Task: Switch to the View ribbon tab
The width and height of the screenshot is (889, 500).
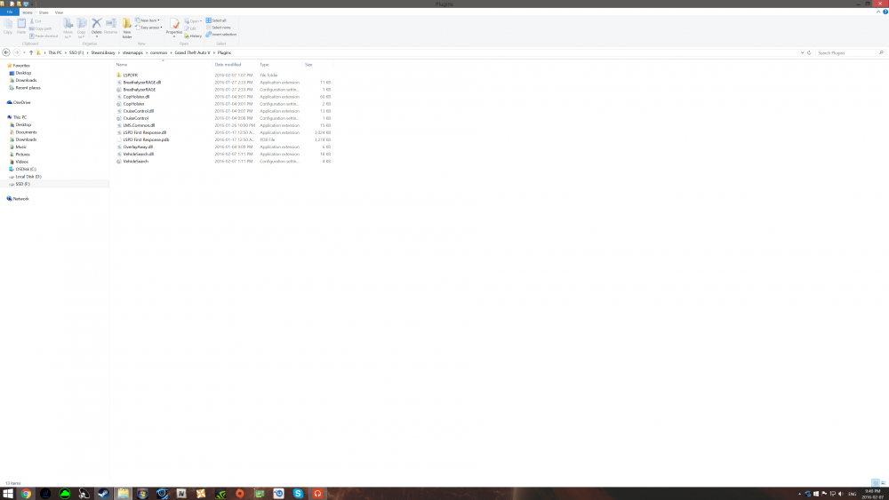Action: (59, 12)
